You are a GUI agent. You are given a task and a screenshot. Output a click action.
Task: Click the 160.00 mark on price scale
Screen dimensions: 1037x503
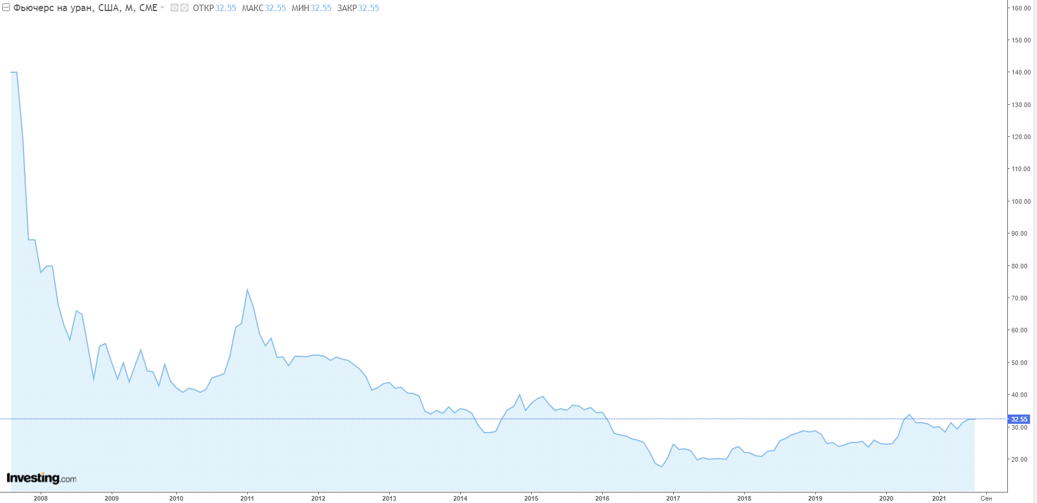coord(1021,8)
